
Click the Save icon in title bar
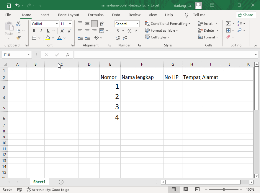(x=9, y=5)
